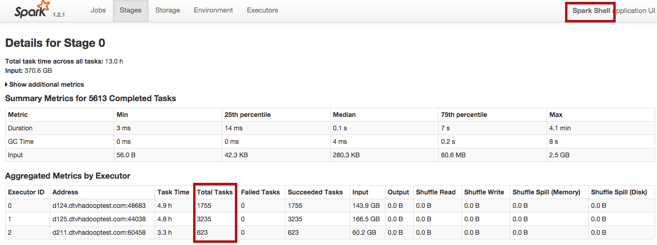Sort by Address column header
This screenshot has height=245, width=657.
point(65,192)
